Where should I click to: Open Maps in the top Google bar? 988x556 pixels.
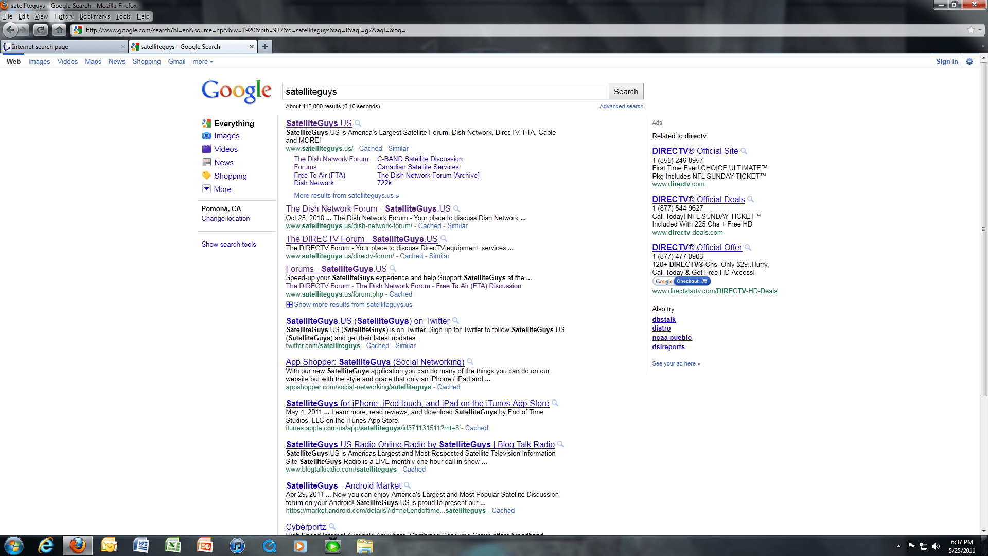click(x=93, y=62)
